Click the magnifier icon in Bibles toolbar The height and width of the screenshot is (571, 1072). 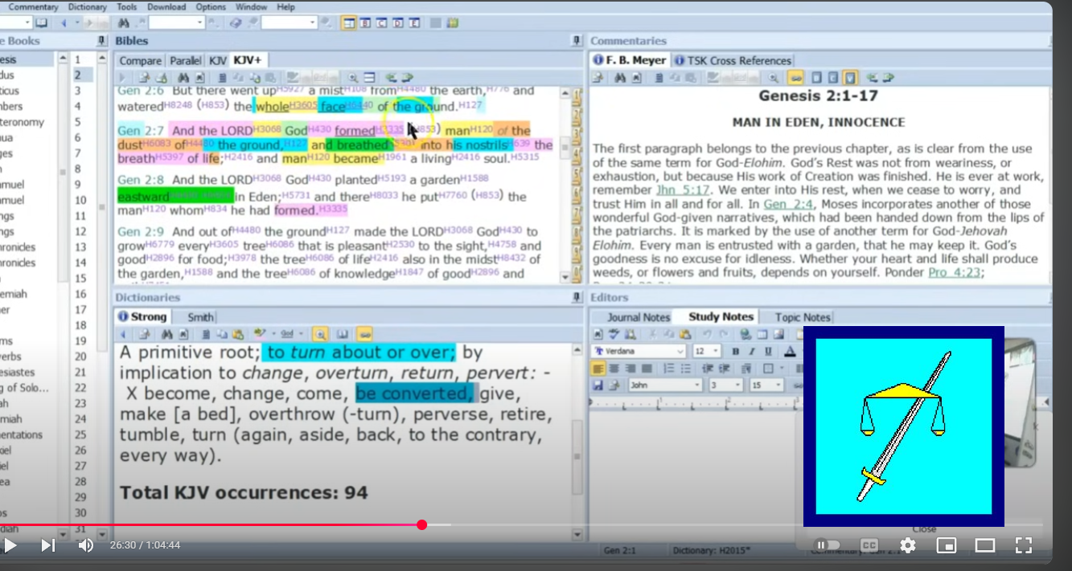(352, 78)
